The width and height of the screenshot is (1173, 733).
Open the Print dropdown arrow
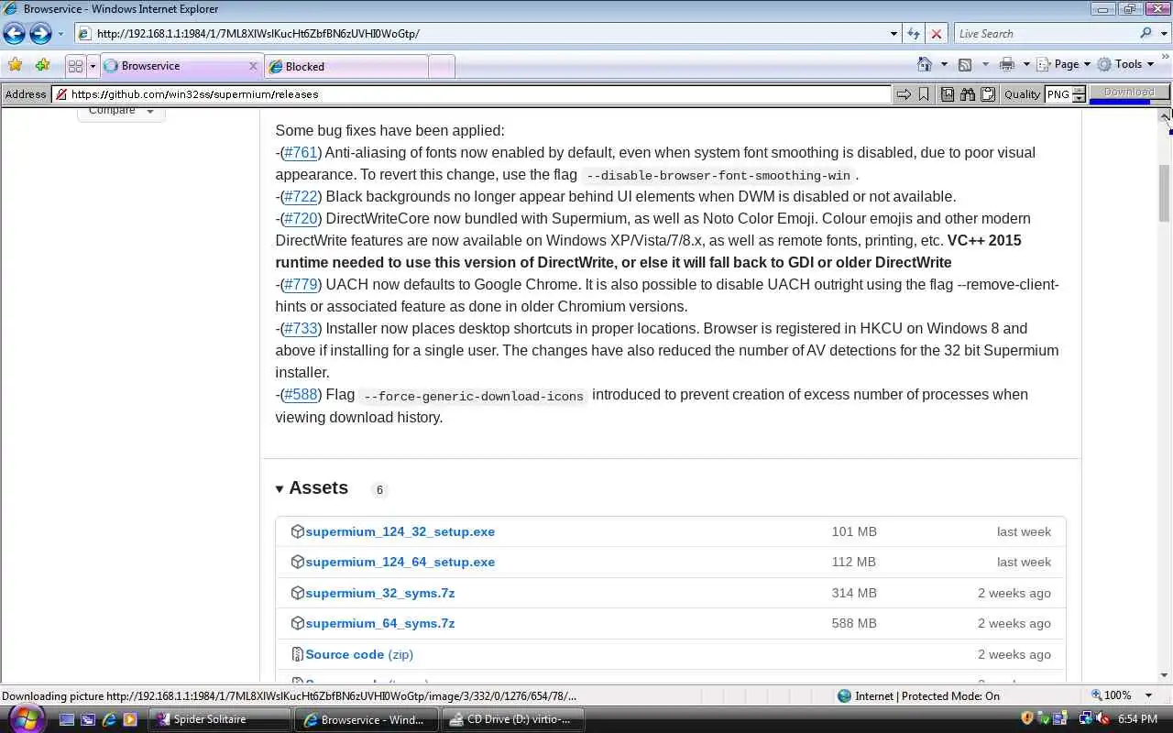click(x=1026, y=65)
